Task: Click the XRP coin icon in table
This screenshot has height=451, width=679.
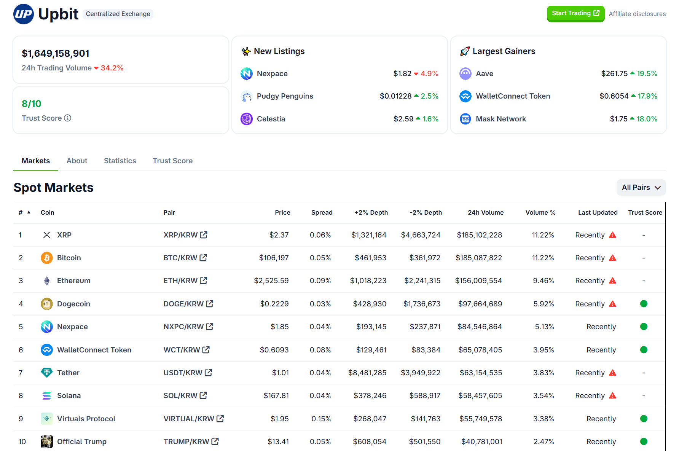Action: coord(47,235)
